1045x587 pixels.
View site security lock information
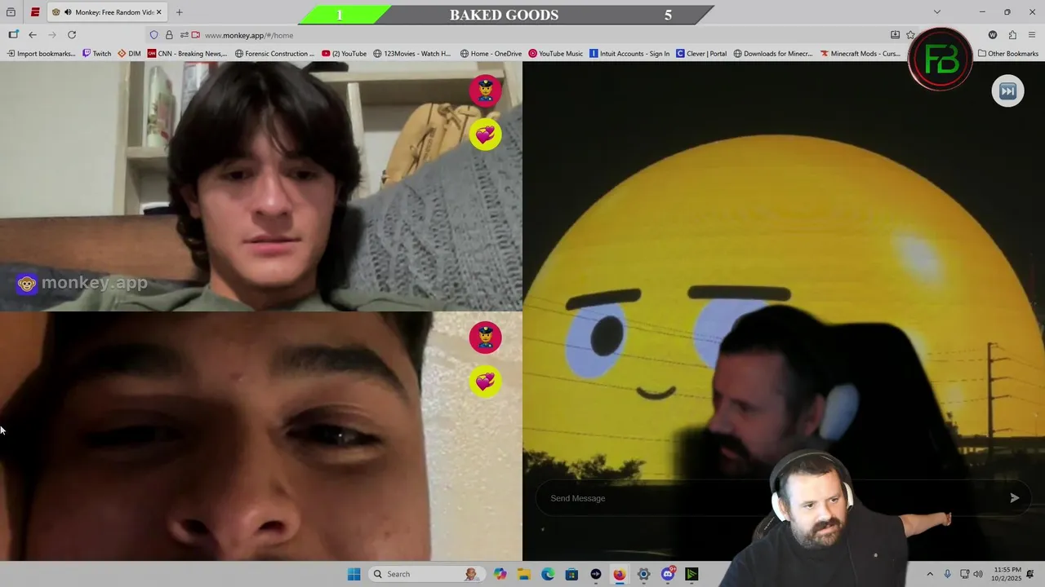pos(169,35)
